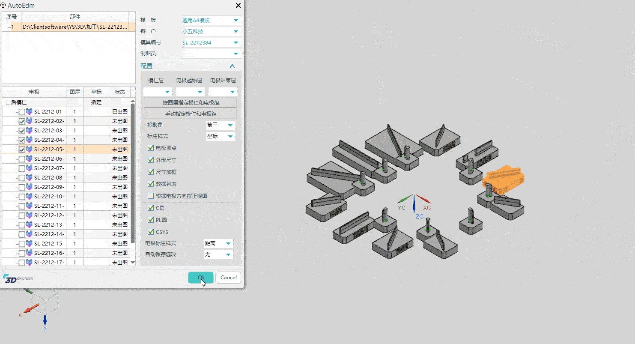Click the XC/YC/ZC coordinate triad in the viewport
635x344 pixels.
pyautogui.click(x=414, y=206)
